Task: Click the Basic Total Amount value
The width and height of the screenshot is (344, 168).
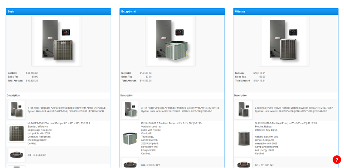Action: point(32,81)
